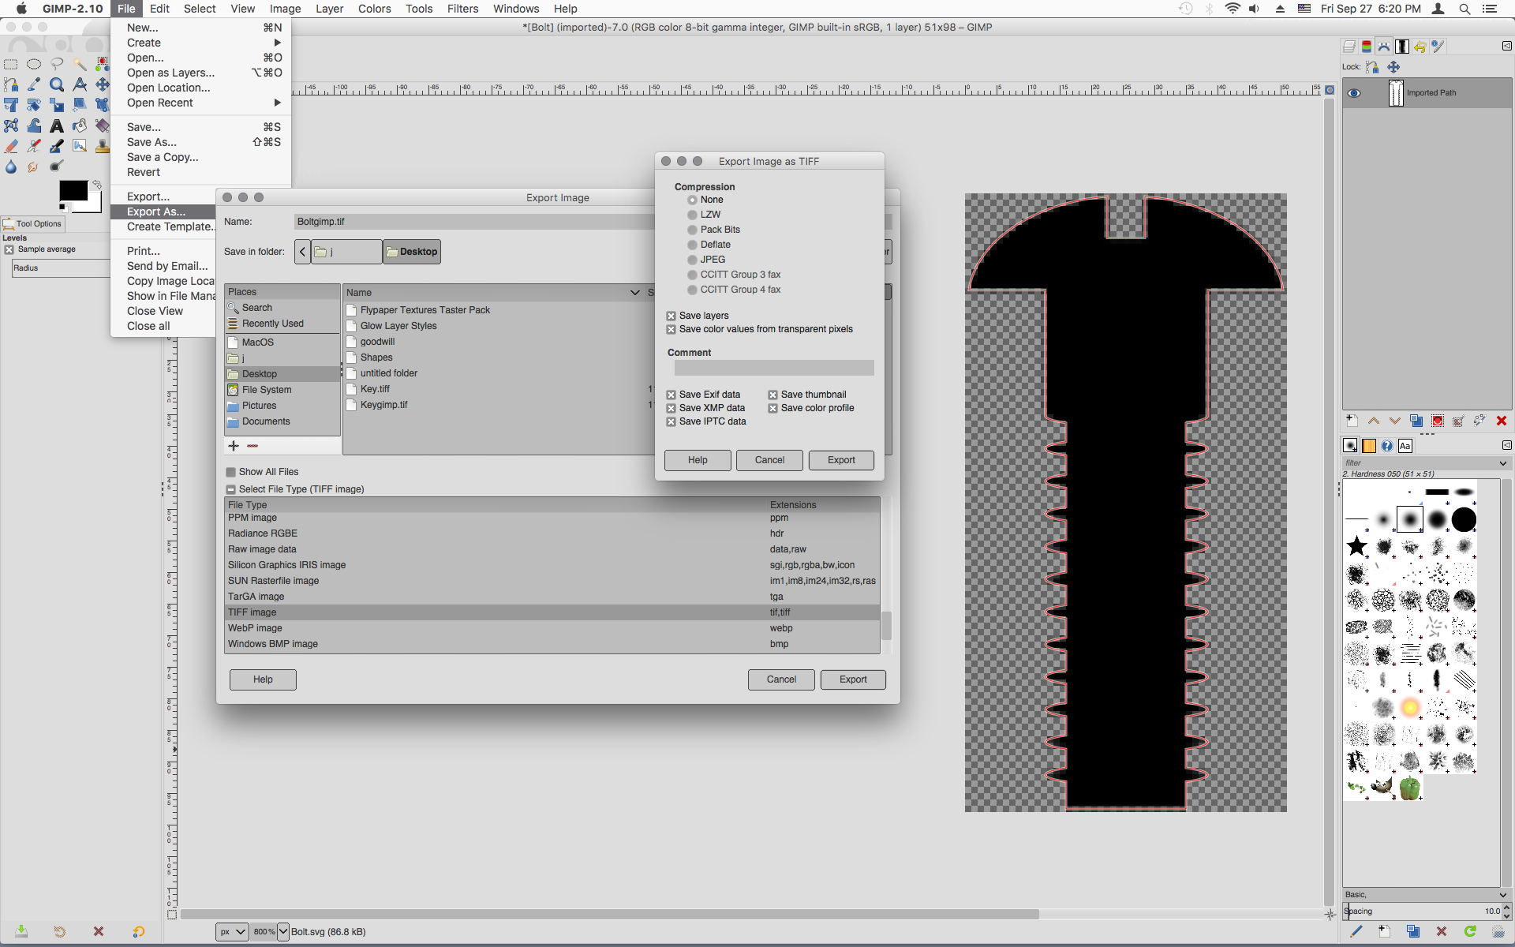Choose LZW compression radio button
Image resolution: width=1515 pixels, height=947 pixels.
pos(692,215)
